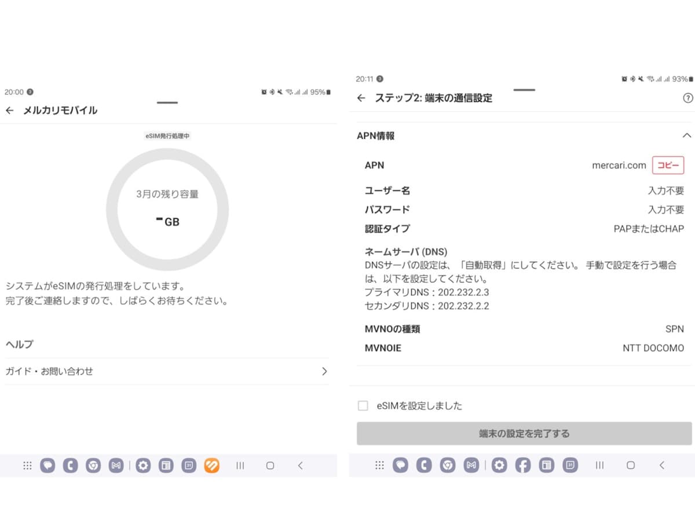Image resolution: width=695 pixels, height=518 pixels.
Task: Tap battery 95% indicator in left status bar
Action: 320,92
